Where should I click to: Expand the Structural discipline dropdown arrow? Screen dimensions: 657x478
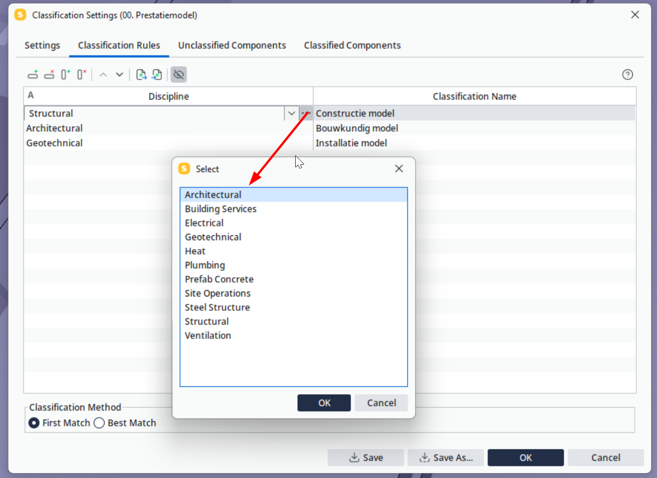(292, 113)
